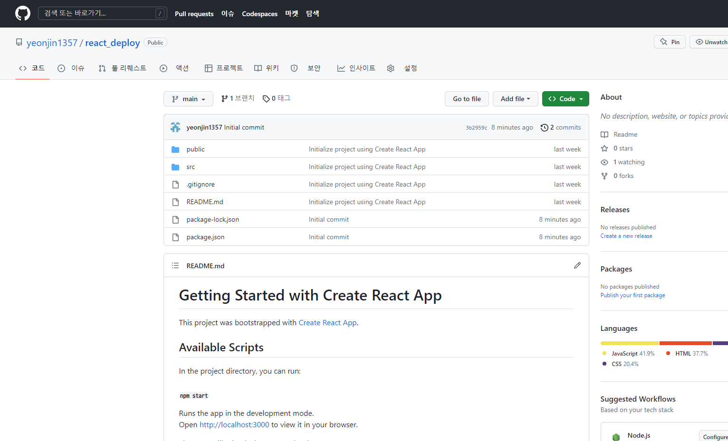Focus the 검색 또는 바로가기 search field

pos(103,13)
